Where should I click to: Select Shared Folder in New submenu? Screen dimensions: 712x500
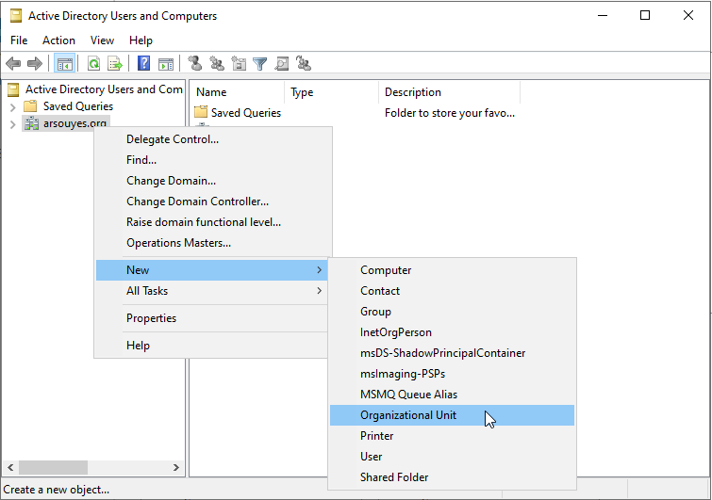[452, 477]
